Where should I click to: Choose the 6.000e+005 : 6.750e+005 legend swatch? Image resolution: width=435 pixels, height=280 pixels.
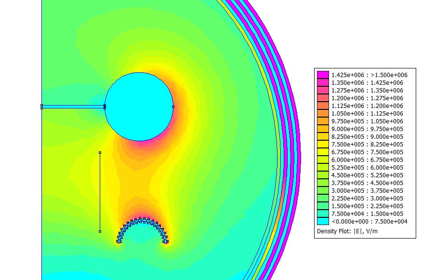point(322,160)
